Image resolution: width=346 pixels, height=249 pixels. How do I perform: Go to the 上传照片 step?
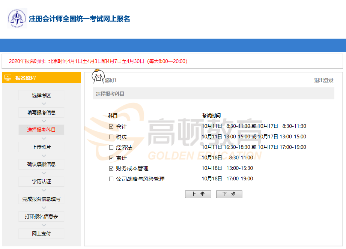click(41, 147)
